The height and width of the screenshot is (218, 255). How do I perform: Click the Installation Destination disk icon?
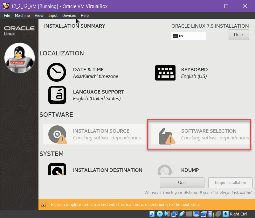[57, 170]
